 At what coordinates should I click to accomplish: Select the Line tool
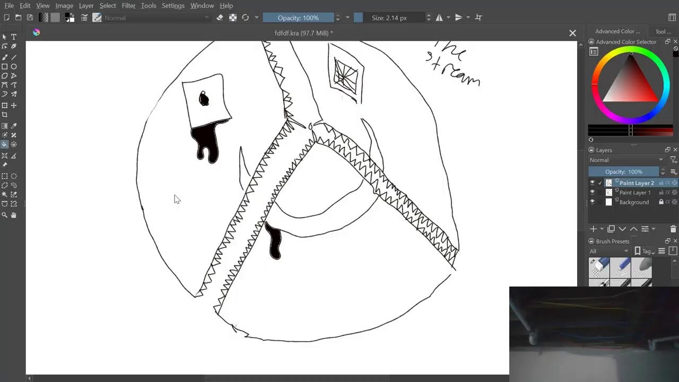14,57
